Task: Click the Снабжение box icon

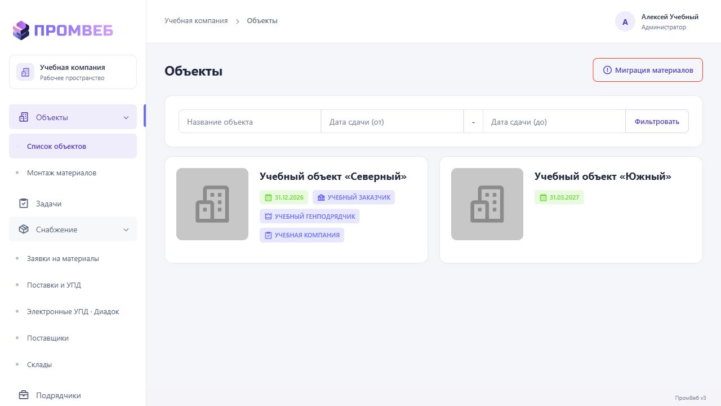Action: point(24,230)
